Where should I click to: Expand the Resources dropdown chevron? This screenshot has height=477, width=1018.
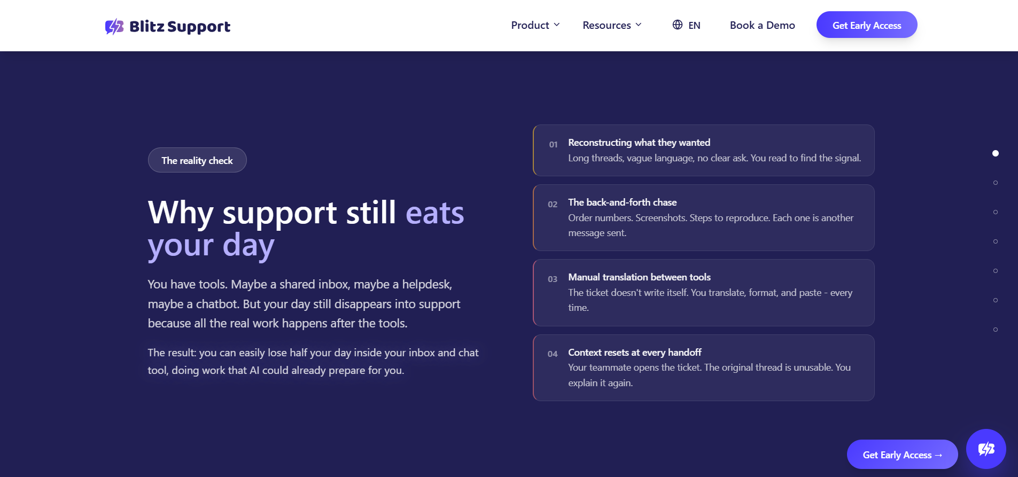(x=639, y=25)
